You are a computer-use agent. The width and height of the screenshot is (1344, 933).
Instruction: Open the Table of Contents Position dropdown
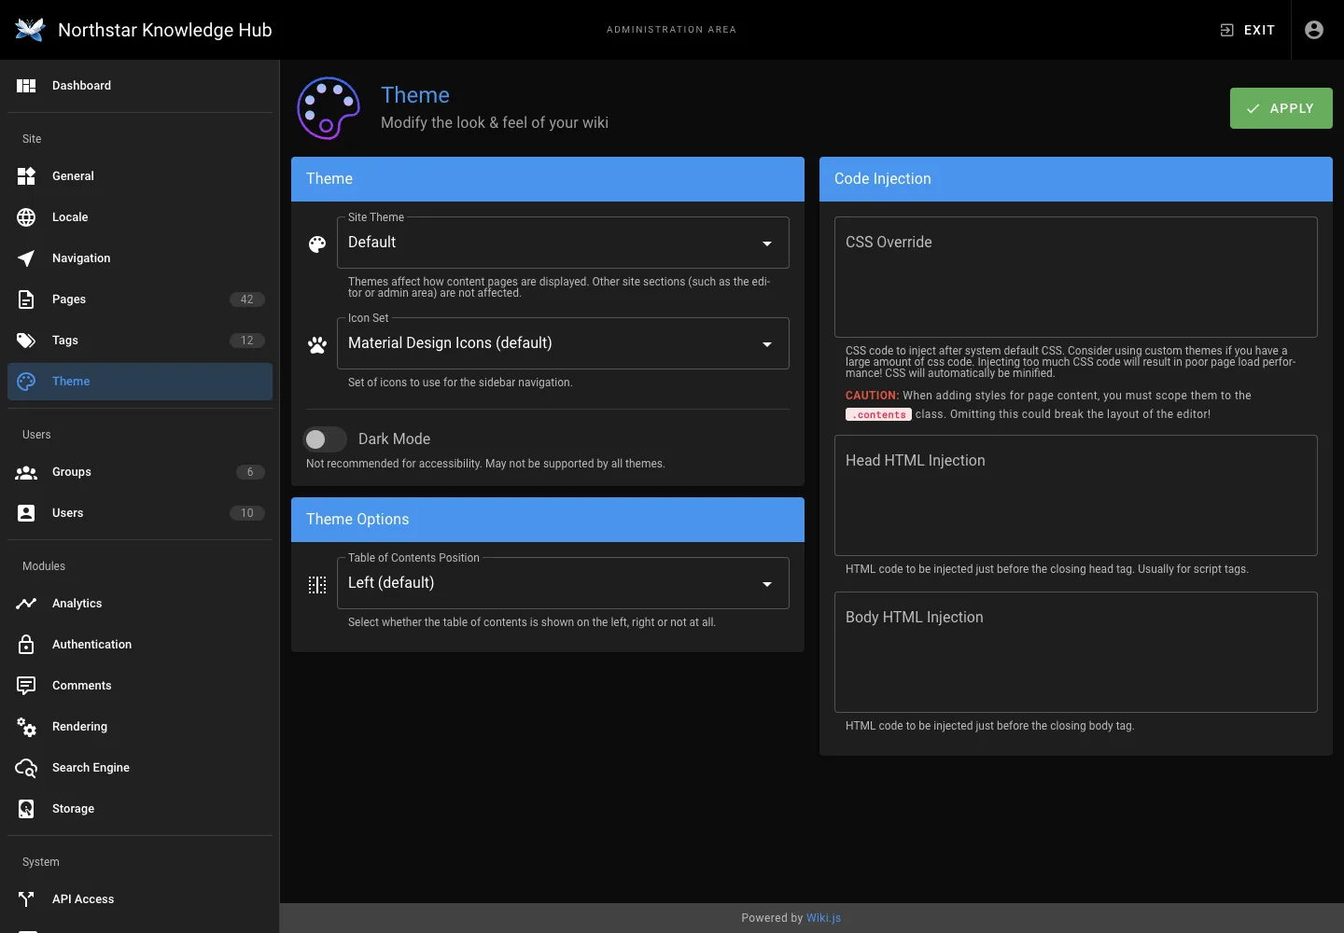tap(563, 583)
